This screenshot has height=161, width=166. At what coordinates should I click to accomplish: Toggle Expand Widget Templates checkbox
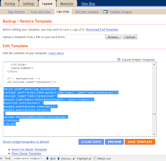[119, 60]
